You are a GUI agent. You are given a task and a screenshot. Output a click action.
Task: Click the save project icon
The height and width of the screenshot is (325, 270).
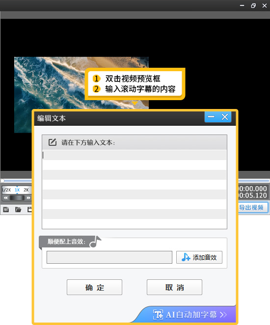click(29, 210)
